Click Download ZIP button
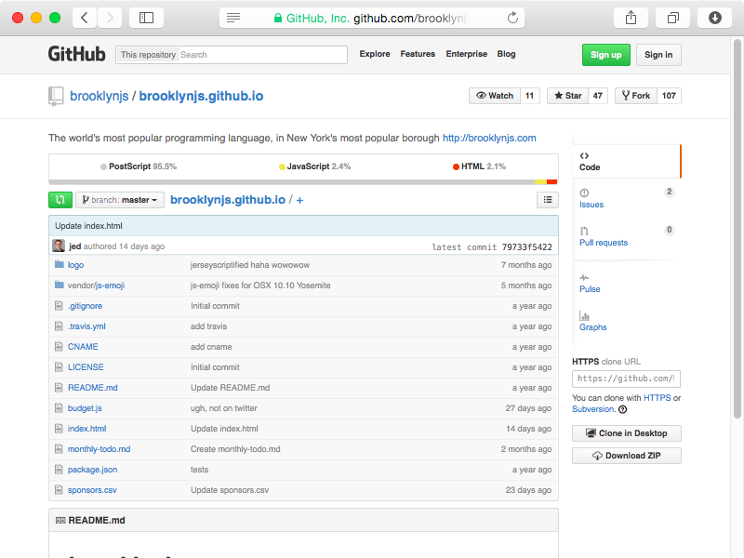 (626, 456)
